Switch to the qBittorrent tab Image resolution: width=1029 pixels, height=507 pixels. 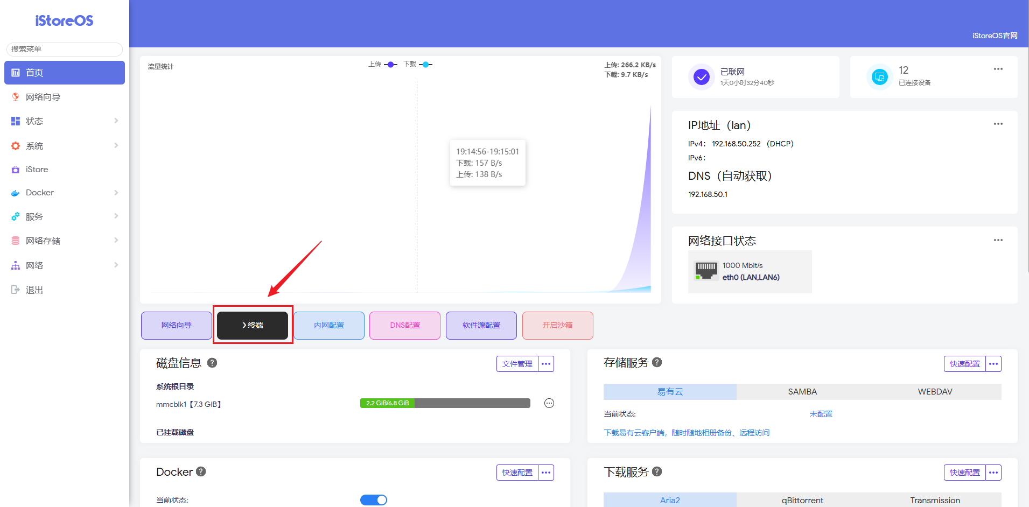802,500
